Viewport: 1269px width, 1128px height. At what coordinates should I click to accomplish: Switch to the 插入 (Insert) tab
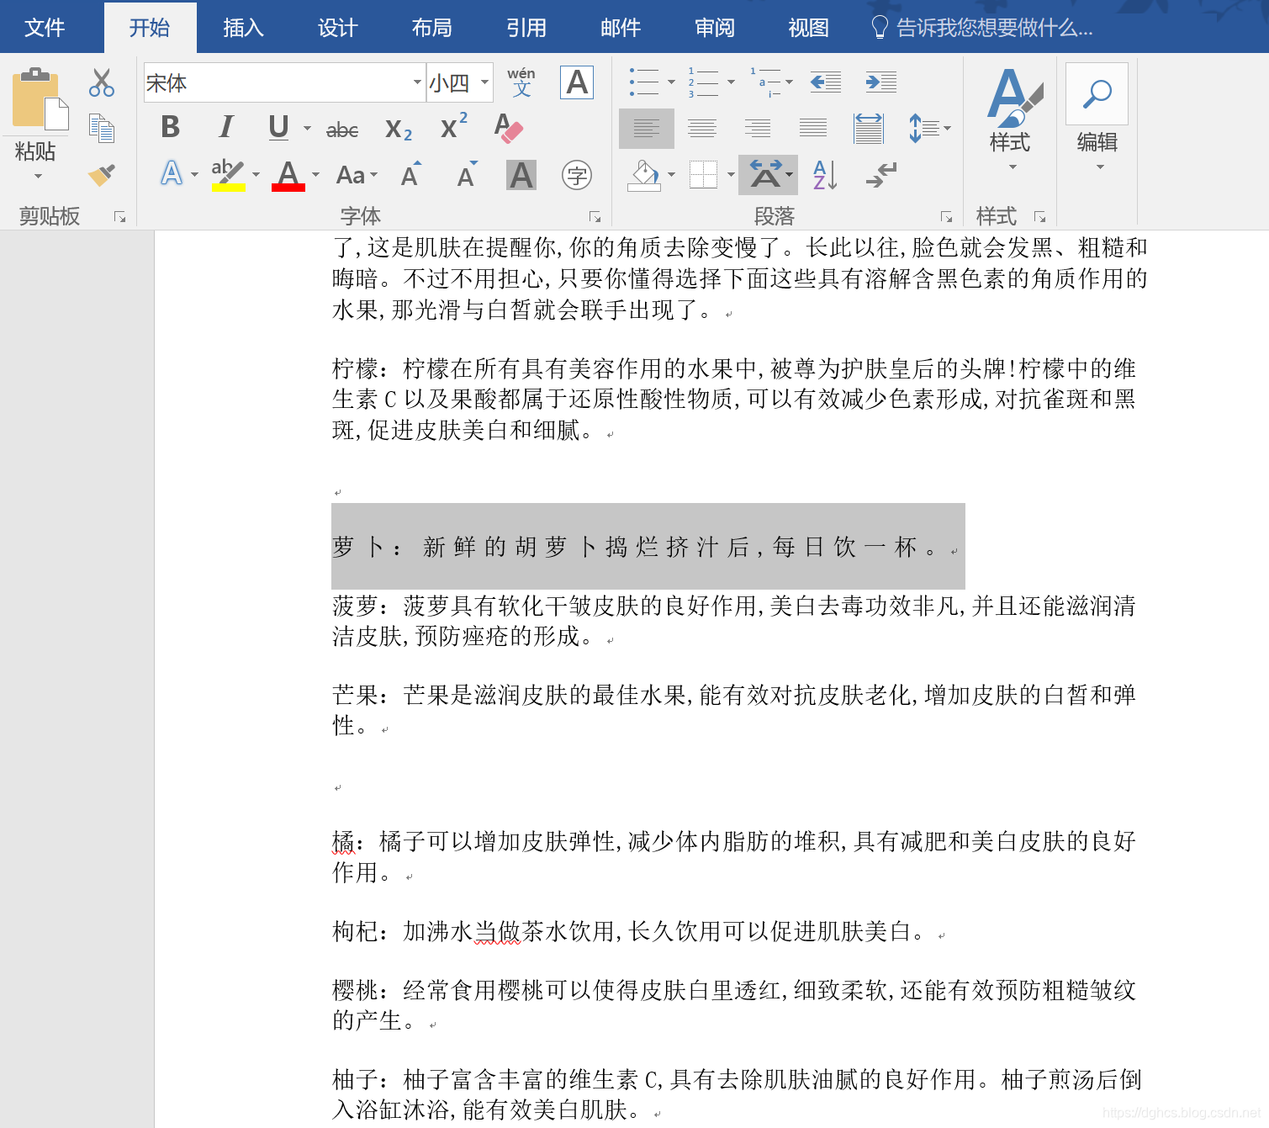point(243,28)
